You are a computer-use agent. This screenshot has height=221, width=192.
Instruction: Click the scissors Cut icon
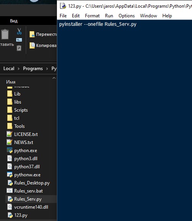pos(19,31)
